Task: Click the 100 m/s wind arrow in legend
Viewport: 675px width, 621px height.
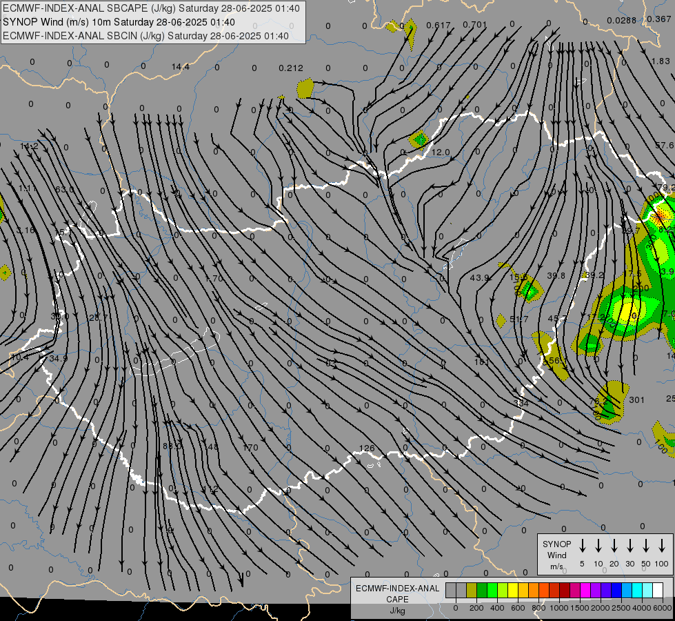Action: click(x=662, y=546)
